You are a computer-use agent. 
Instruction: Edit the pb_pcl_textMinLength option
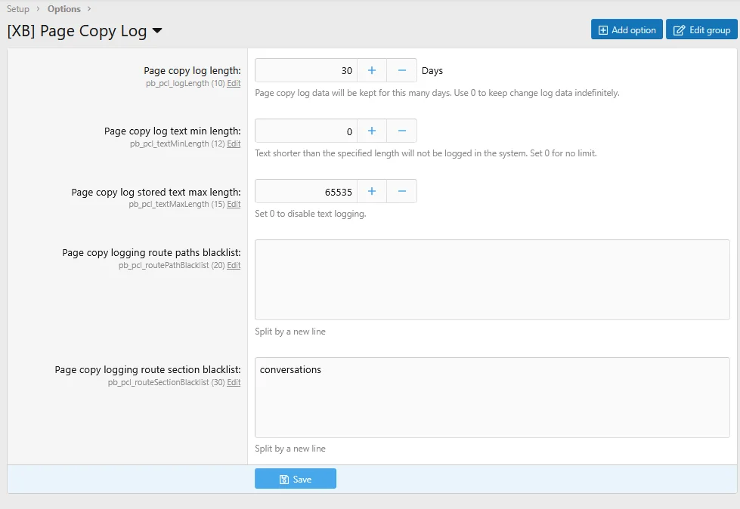(234, 144)
